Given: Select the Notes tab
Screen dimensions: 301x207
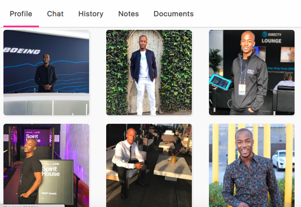Looking at the screenshot, I should [x=128, y=14].
